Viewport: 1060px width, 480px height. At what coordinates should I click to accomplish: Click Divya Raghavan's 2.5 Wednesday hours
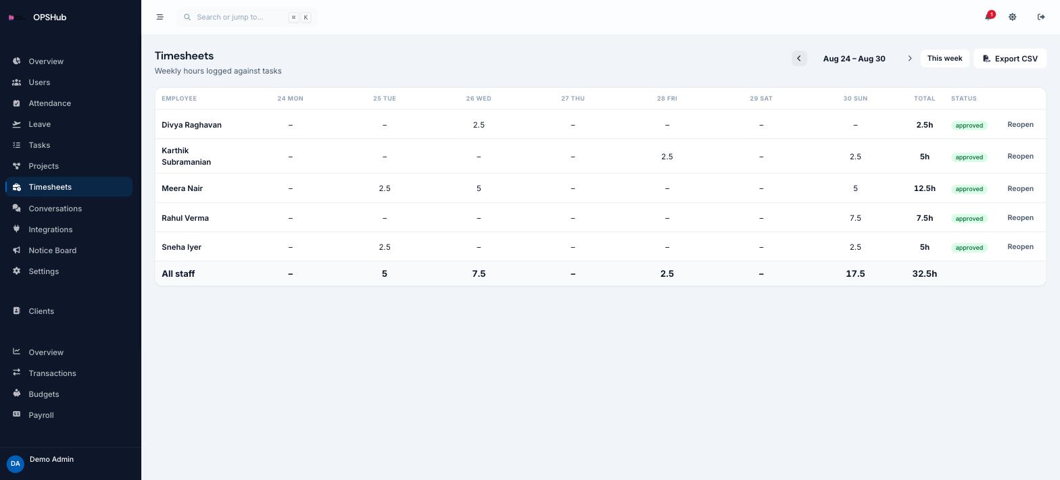479,125
